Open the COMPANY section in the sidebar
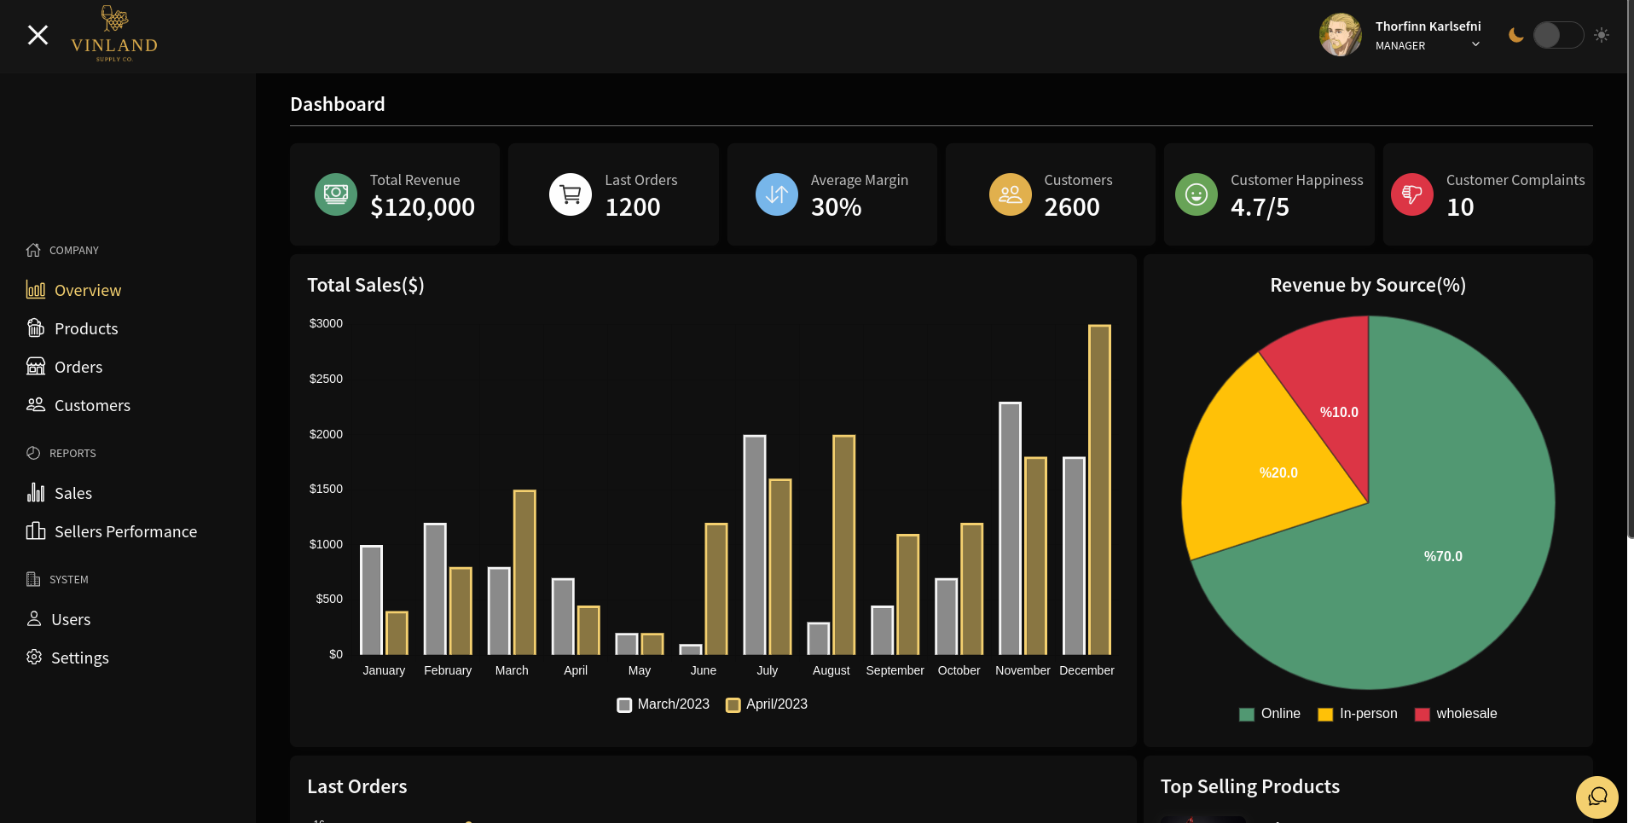This screenshot has height=823, width=1634. tap(74, 250)
